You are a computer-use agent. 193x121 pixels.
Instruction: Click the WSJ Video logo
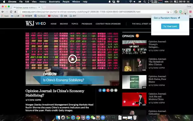tap(36, 24)
